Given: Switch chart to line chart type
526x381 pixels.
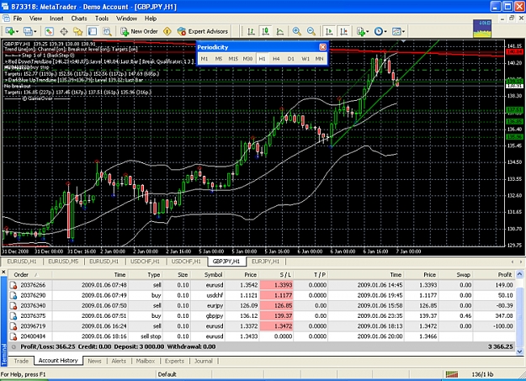Looking at the screenshot, I should [279, 31].
